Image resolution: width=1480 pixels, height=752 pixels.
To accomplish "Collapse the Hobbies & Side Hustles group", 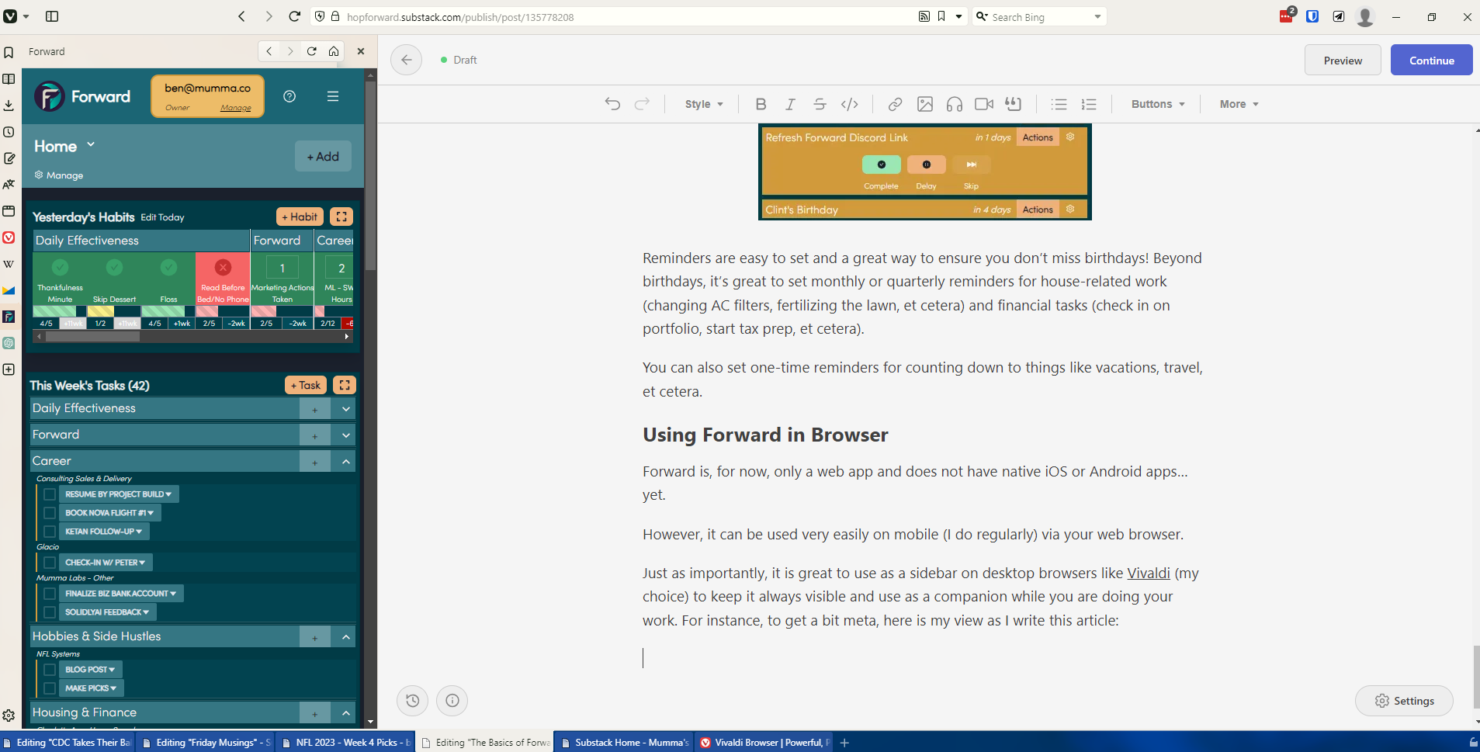I will 346,637.
